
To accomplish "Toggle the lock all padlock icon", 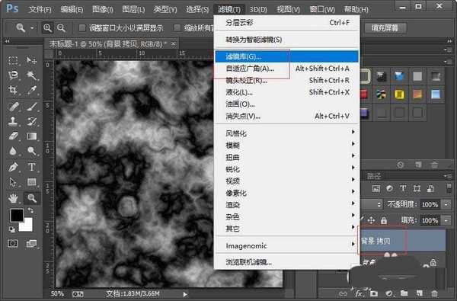I will coord(384,220).
